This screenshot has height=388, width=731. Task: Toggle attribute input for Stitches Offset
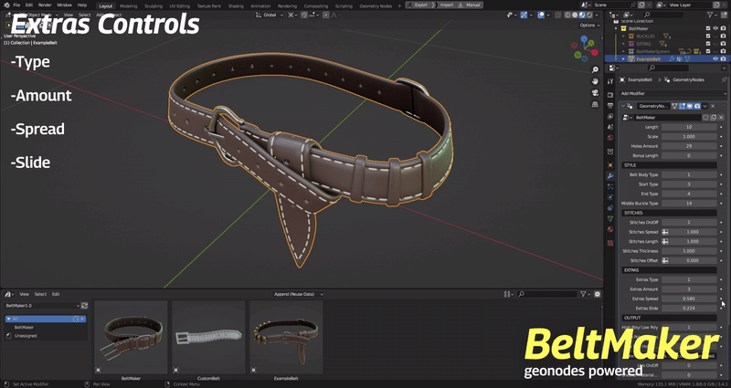tap(665, 260)
